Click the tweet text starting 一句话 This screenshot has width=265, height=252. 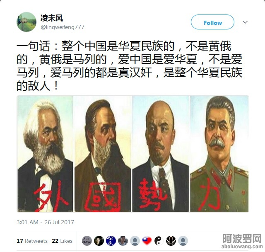click(x=130, y=66)
